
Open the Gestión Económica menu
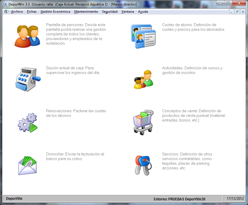click(x=55, y=12)
